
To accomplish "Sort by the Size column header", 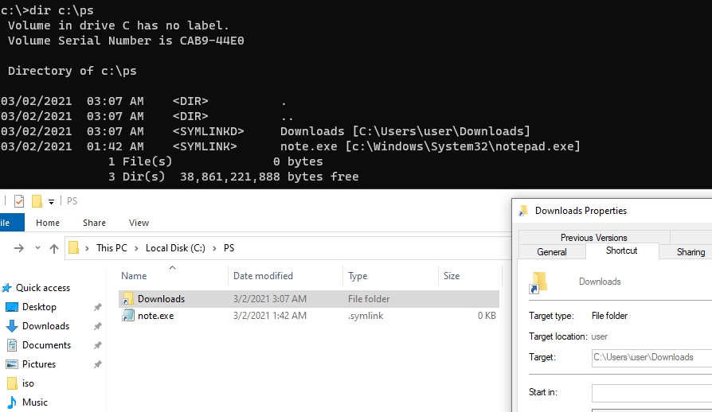I will point(452,275).
